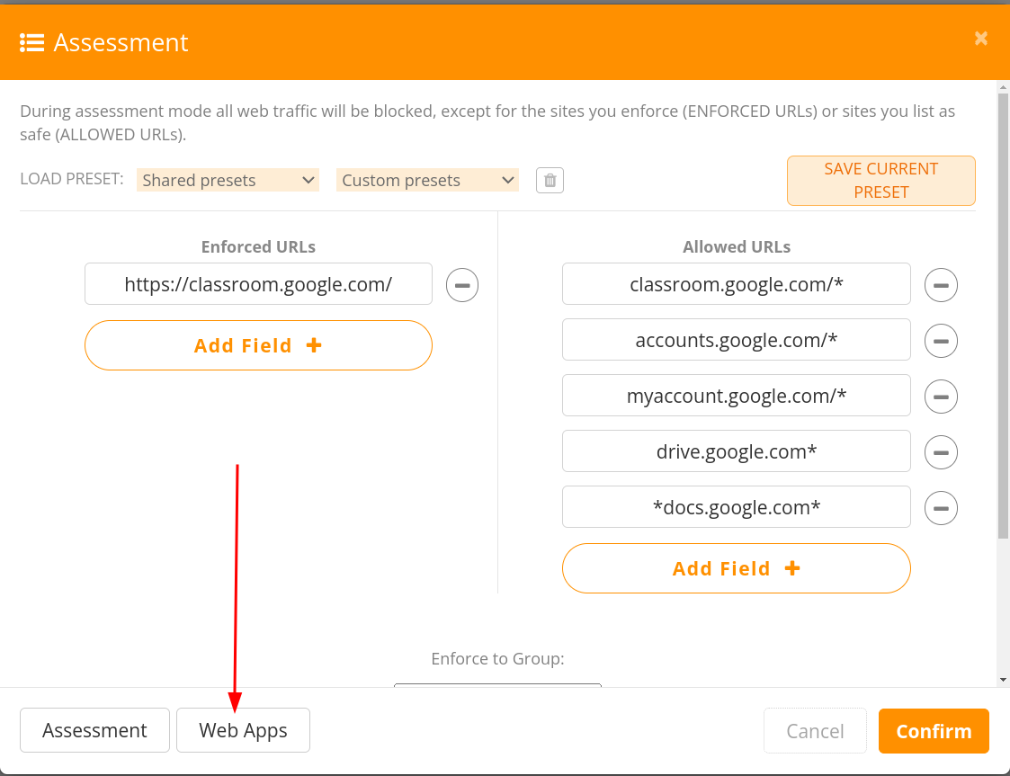Open the Shared presets dropdown
This screenshot has height=776, width=1010.
click(228, 181)
